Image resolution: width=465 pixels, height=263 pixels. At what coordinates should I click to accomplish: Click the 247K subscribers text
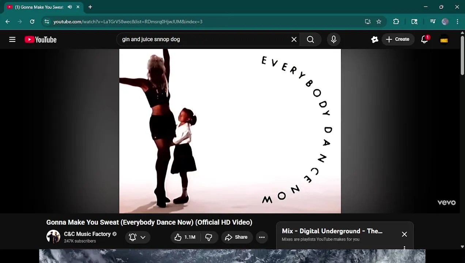coord(80,241)
